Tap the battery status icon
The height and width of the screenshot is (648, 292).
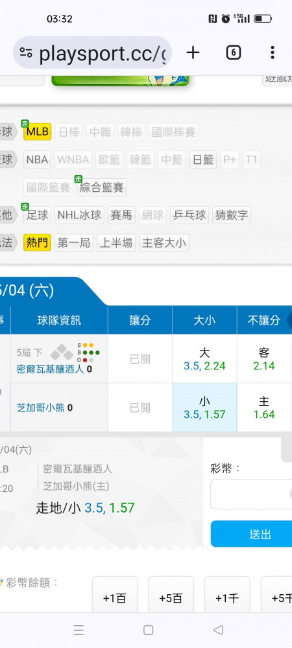click(262, 19)
